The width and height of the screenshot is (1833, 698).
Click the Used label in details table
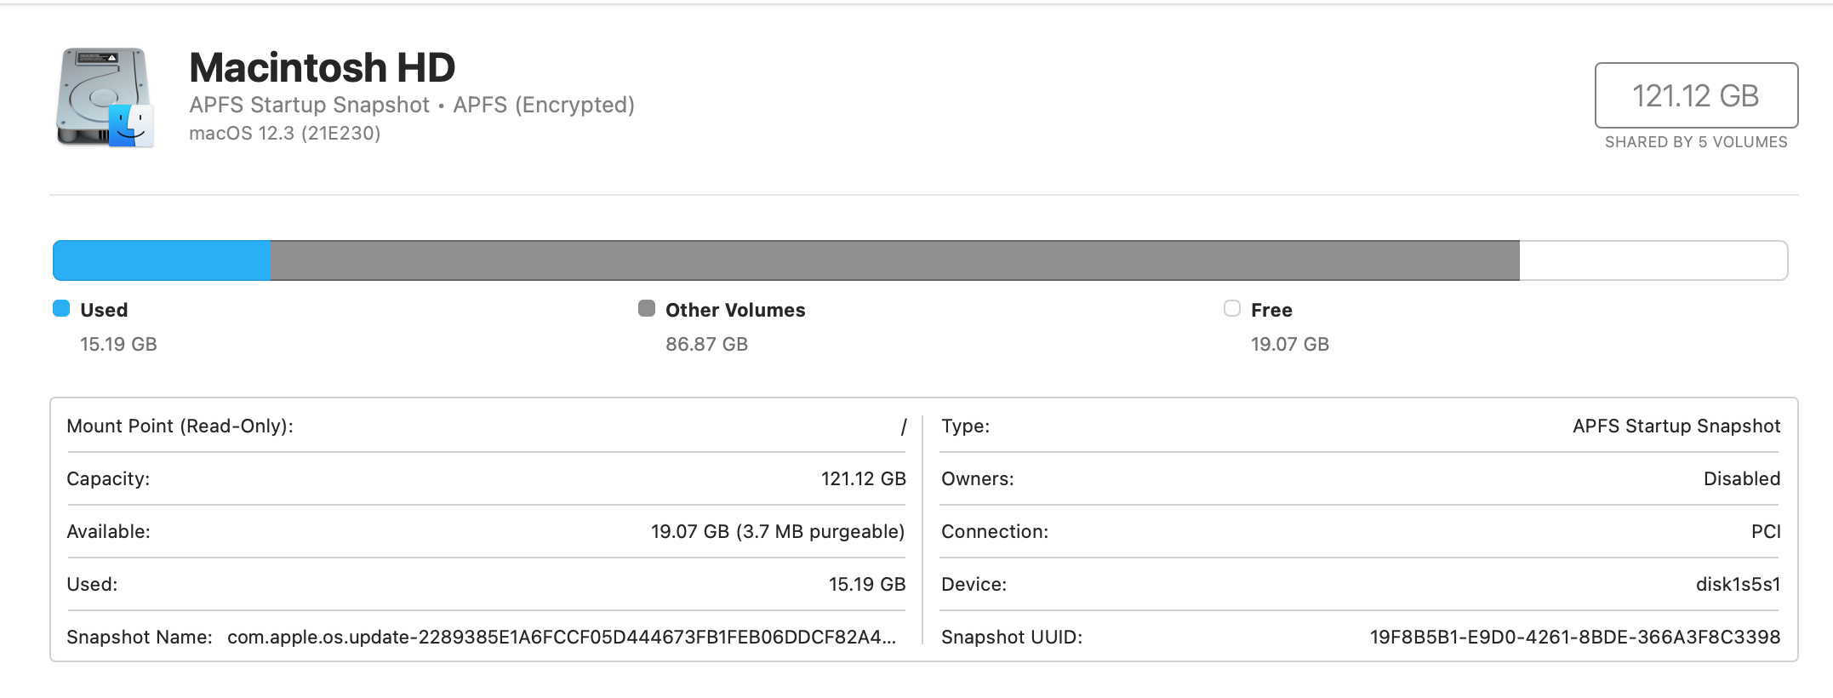pos(92,584)
